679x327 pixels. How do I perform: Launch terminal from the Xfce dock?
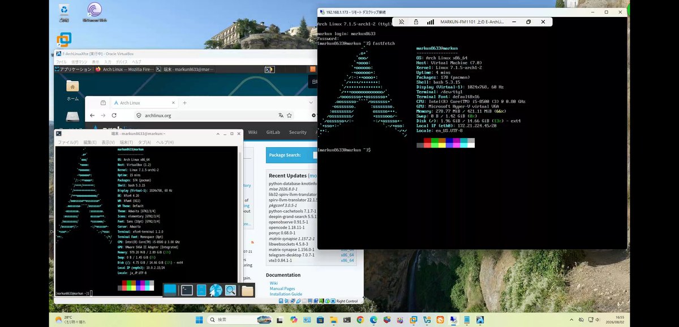[x=187, y=290]
